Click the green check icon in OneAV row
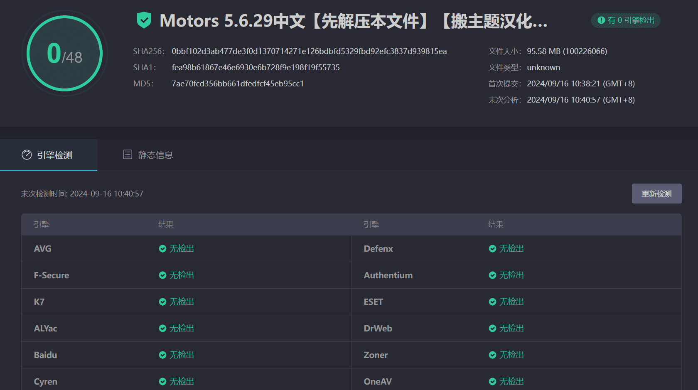 coord(492,381)
